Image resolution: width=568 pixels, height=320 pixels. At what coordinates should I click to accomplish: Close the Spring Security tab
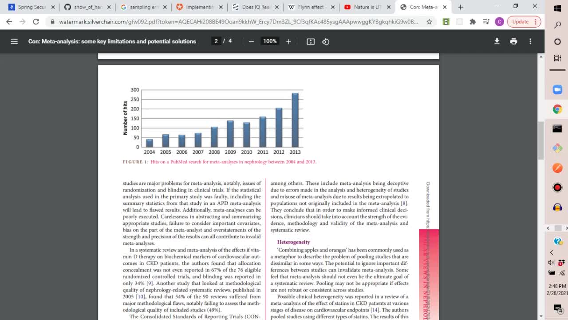53,7
